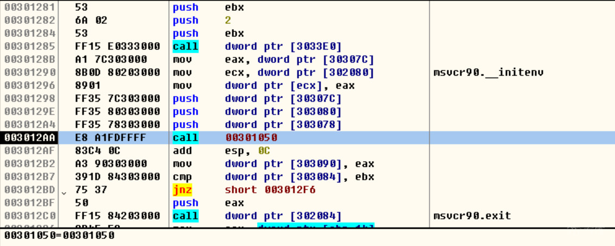This screenshot has width=615, height=246.
Task: Select hex bytes 83C4 0C
Action: 98,150
